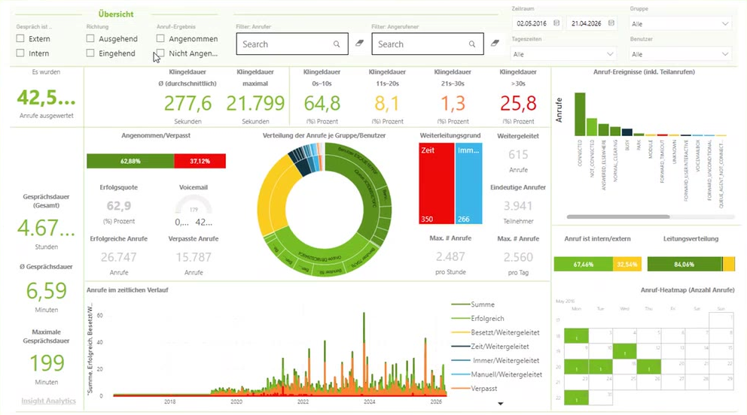Click the 6,59 average Gesprächsdauer value
Image resolution: width=747 pixels, height=415 pixels.
point(46,291)
